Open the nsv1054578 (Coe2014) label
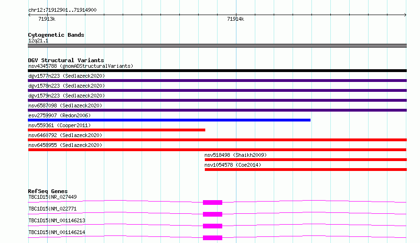 coord(233,165)
